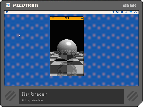Click the Picotron logo in the header
This screenshot has height=107, width=143.
[x=8, y=5]
